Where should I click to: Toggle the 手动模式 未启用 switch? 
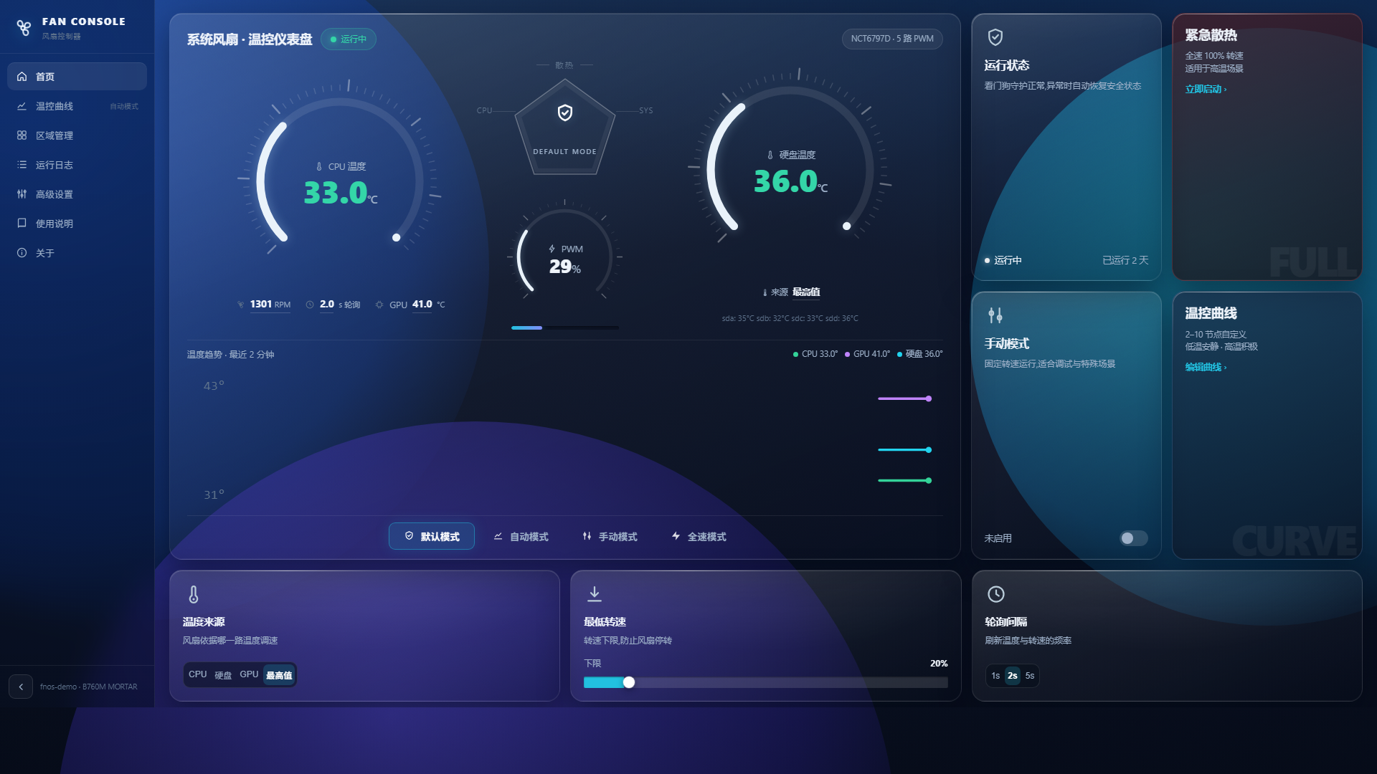point(1134,538)
